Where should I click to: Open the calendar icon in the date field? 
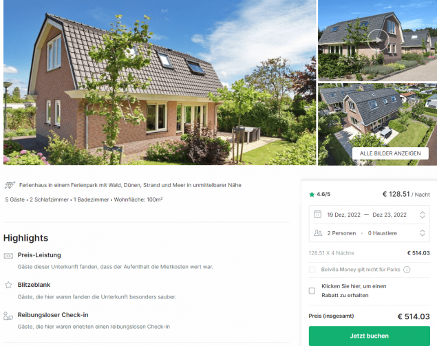pos(317,214)
